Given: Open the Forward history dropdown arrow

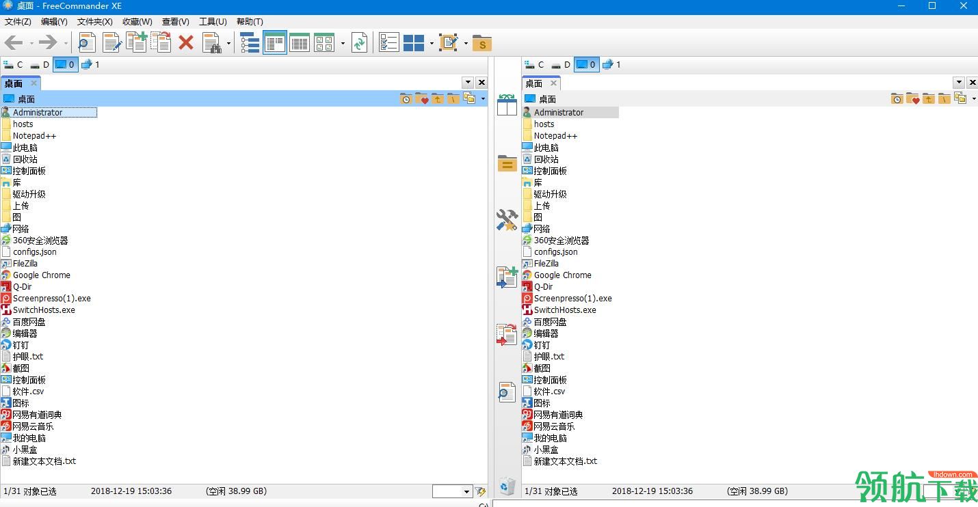Looking at the screenshot, I should click(x=66, y=44).
